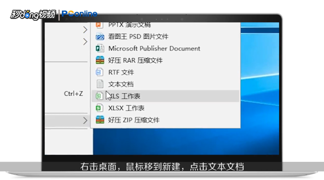Click the XLSX worksheet icon
The width and height of the screenshot is (324, 180).
[99, 108]
